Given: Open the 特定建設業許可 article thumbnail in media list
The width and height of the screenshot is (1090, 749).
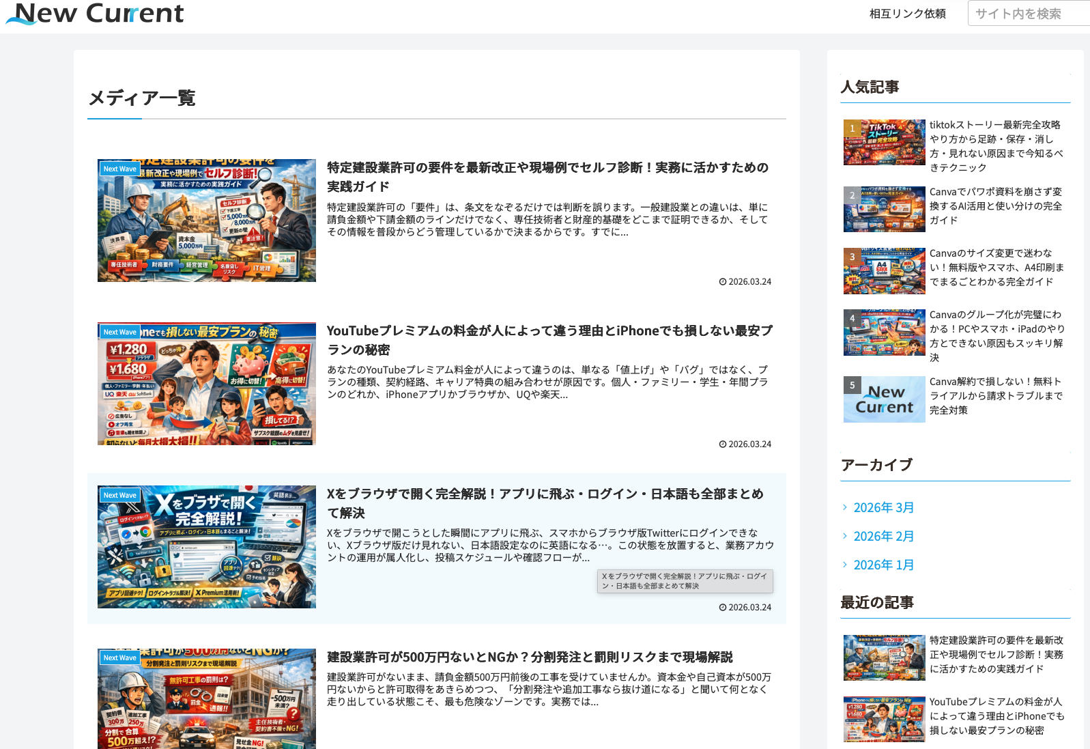Looking at the screenshot, I should click(207, 221).
